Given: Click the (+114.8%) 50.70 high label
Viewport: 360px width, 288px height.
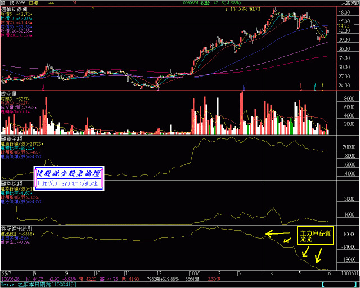Looking at the screenshot, I should [243, 10].
